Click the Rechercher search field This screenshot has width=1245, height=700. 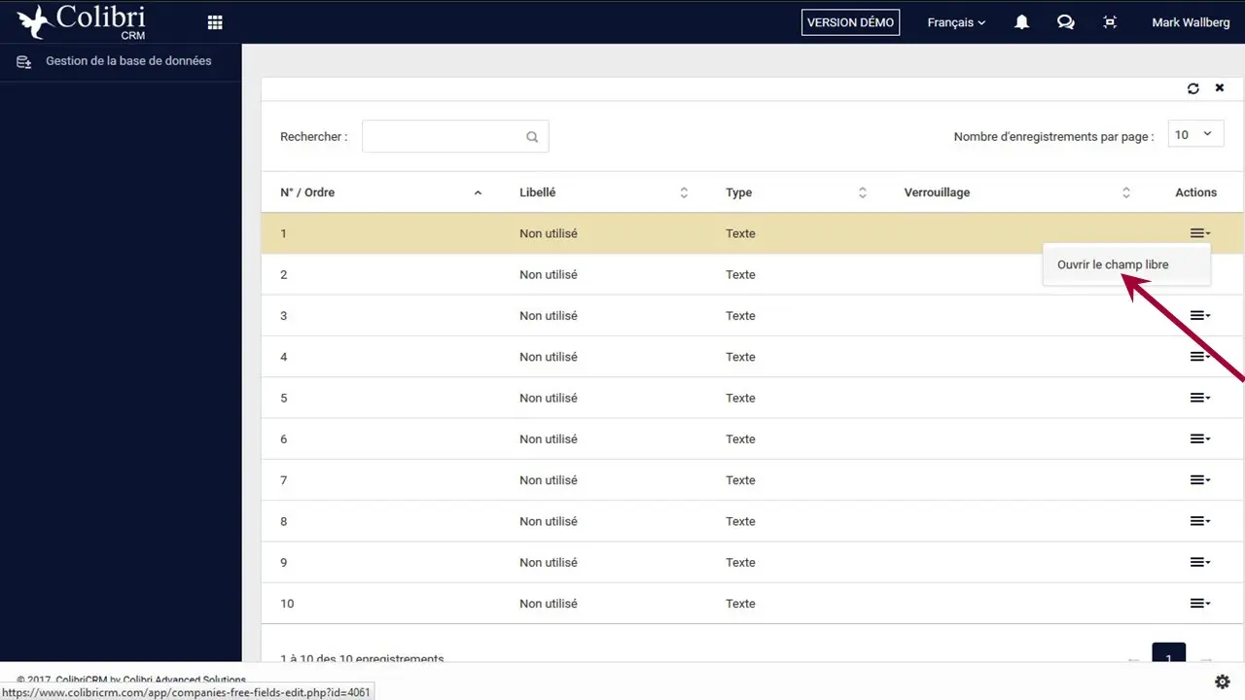pyautogui.click(x=455, y=136)
